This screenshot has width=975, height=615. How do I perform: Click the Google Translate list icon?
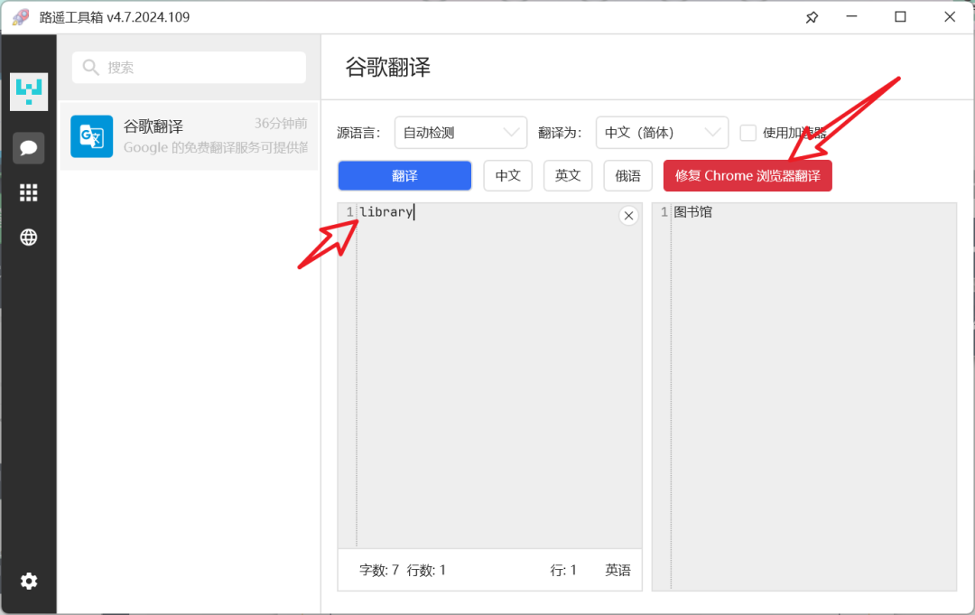(x=92, y=136)
